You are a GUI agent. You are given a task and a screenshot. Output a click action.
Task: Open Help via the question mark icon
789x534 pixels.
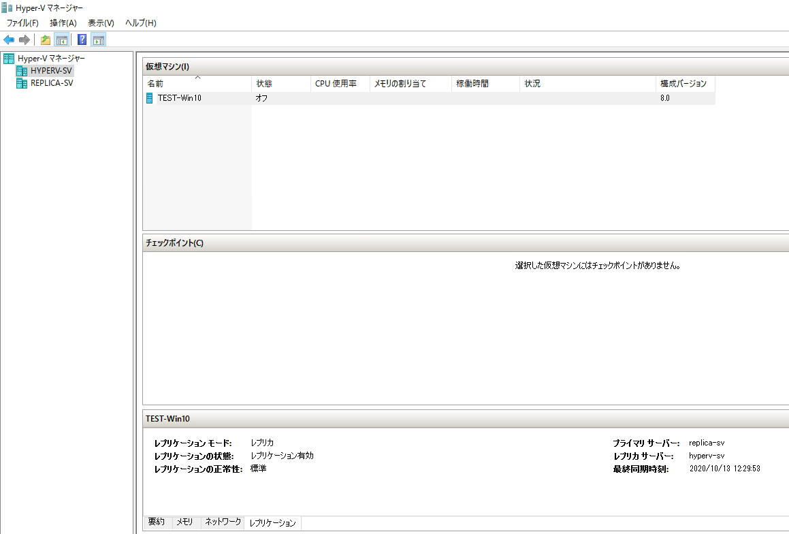click(82, 40)
